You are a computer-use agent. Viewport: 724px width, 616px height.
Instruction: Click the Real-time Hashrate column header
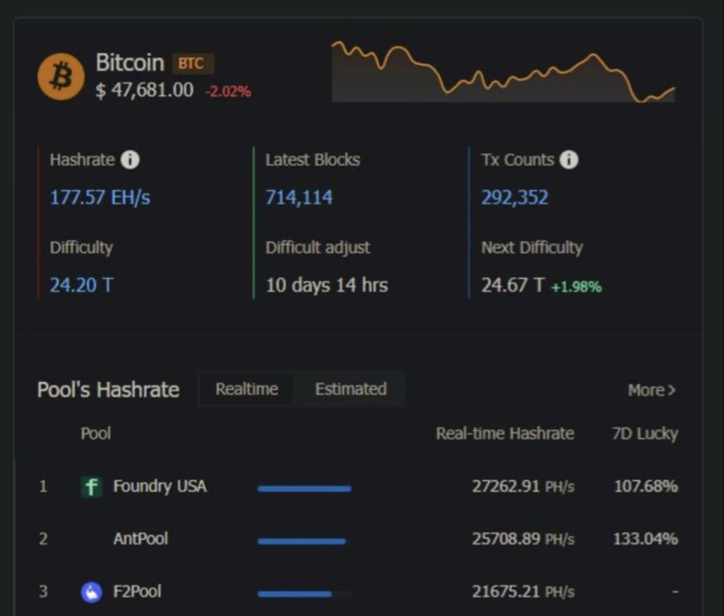pos(505,434)
